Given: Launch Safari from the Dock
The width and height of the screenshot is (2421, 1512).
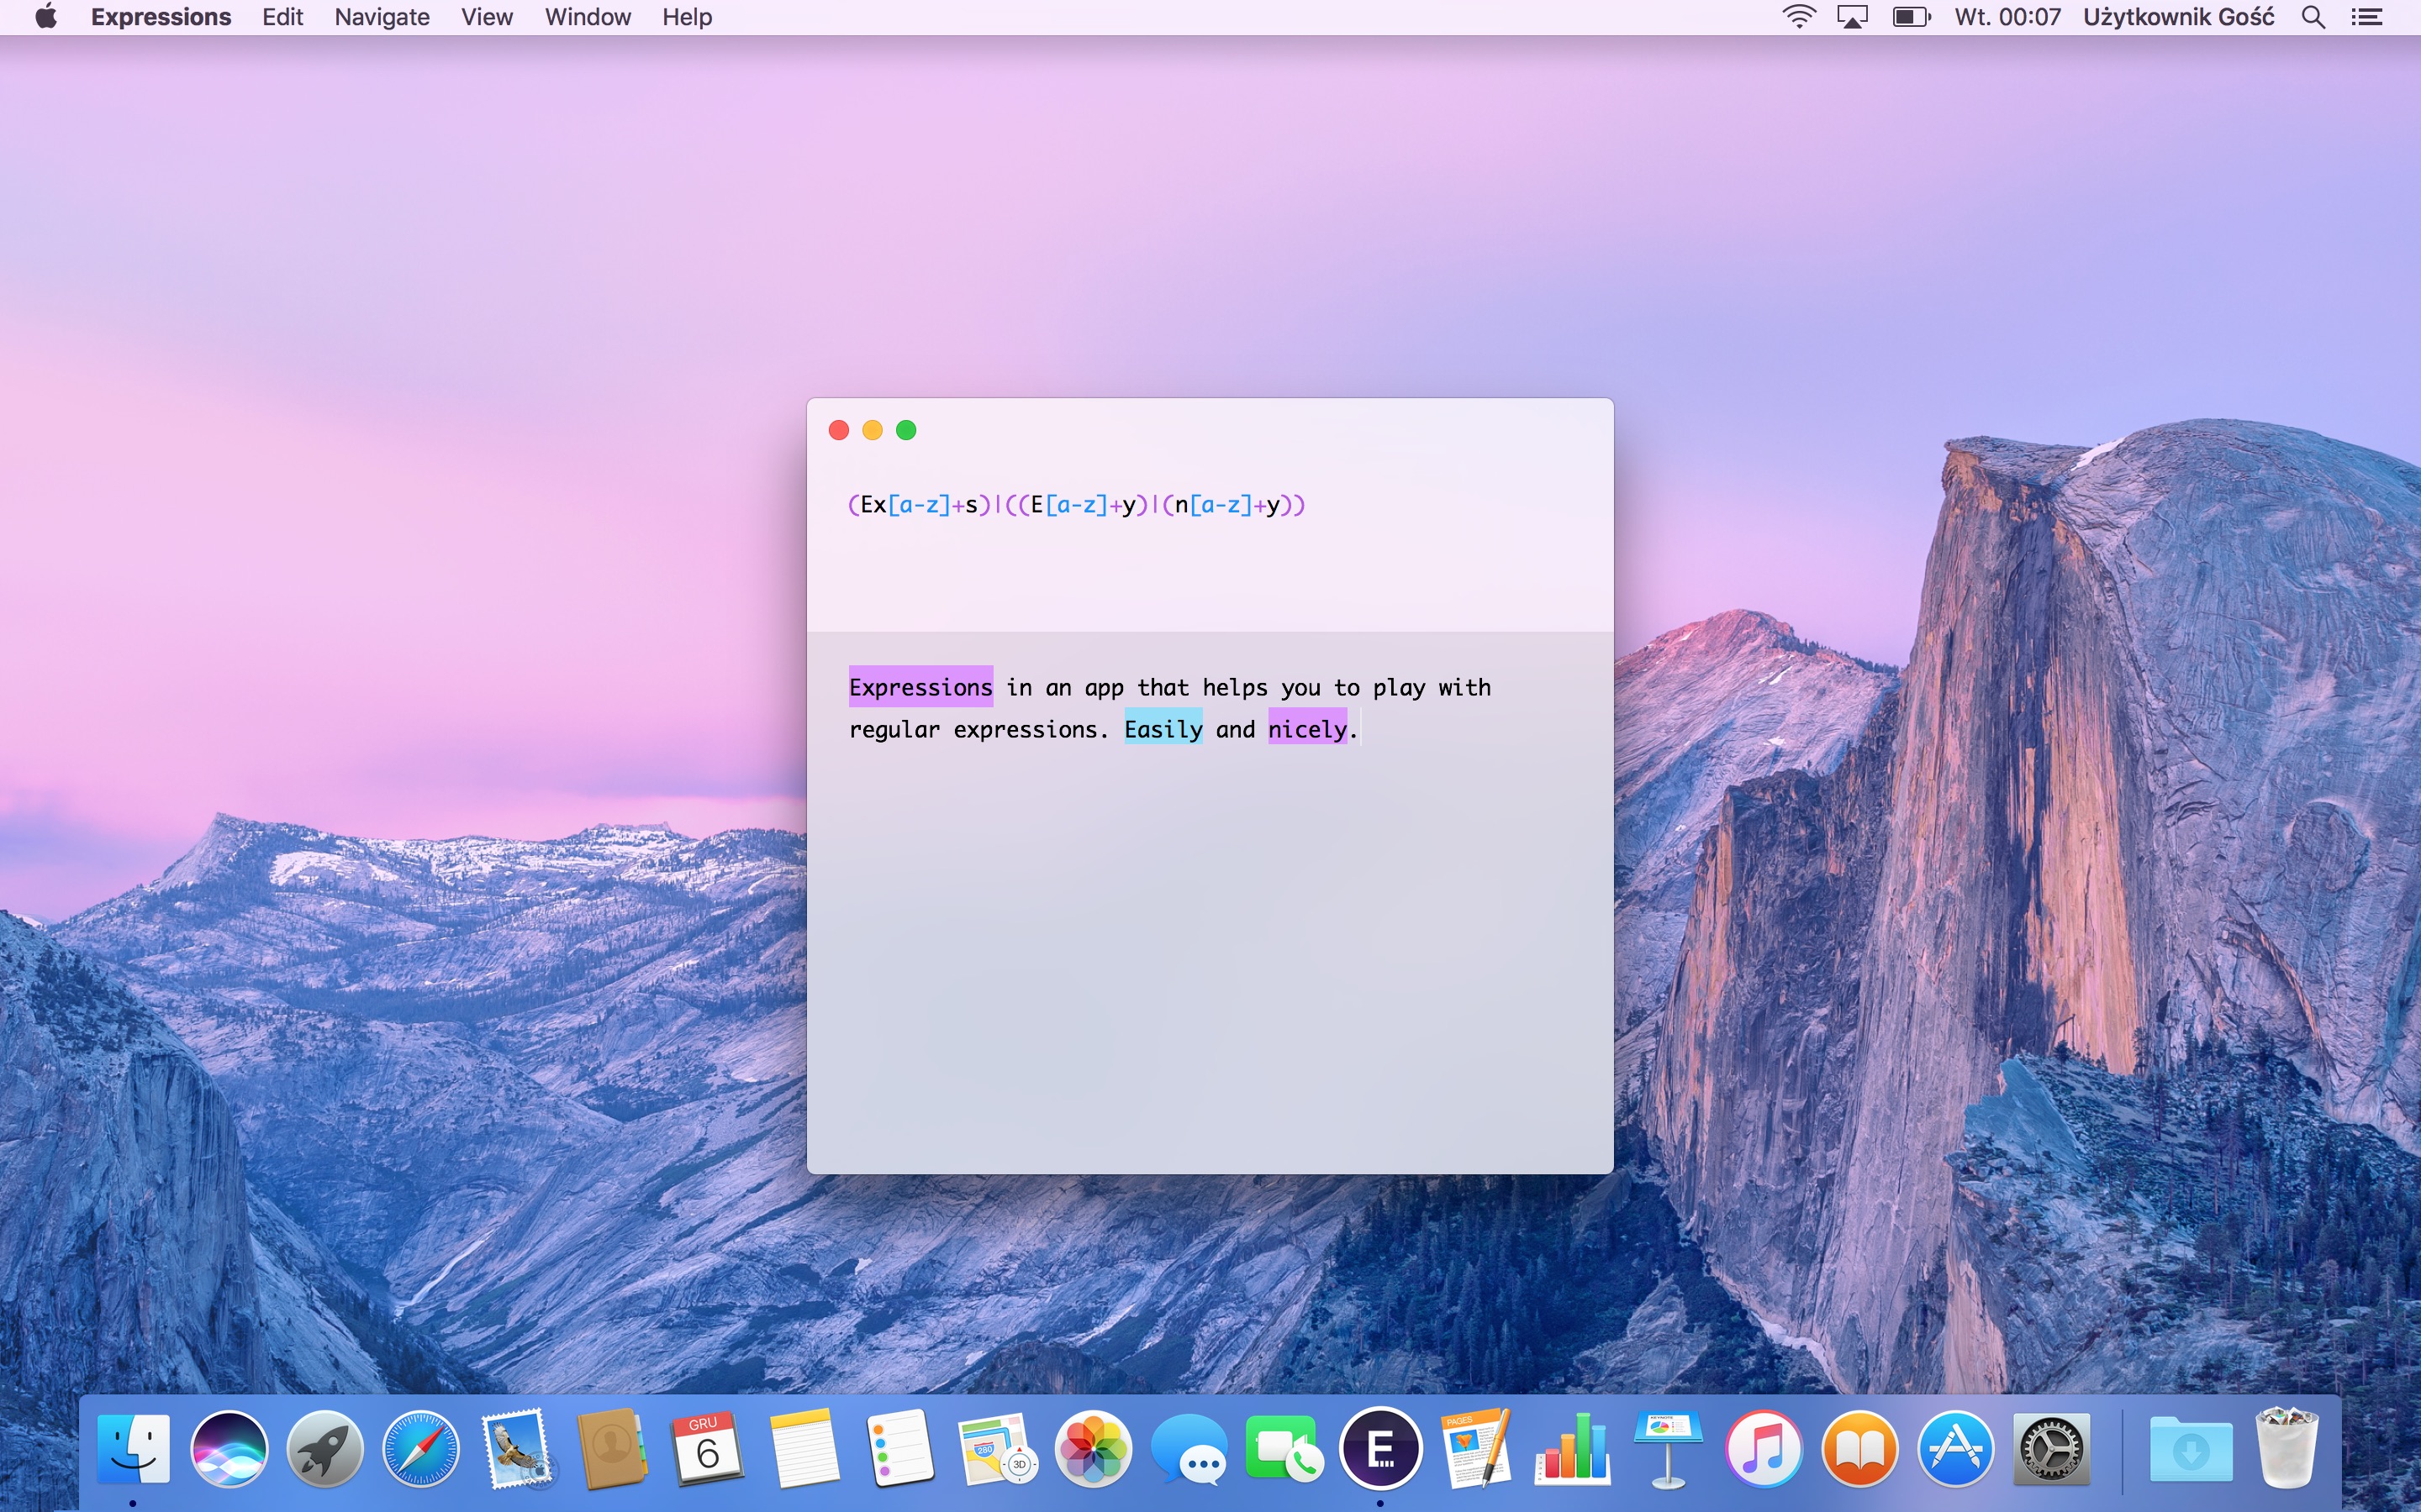Looking at the screenshot, I should click(421, 1448).
